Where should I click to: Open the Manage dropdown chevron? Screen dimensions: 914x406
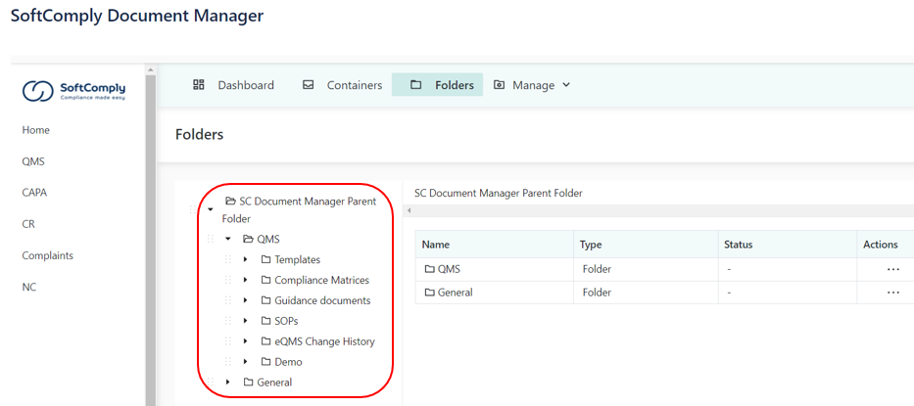566,85
